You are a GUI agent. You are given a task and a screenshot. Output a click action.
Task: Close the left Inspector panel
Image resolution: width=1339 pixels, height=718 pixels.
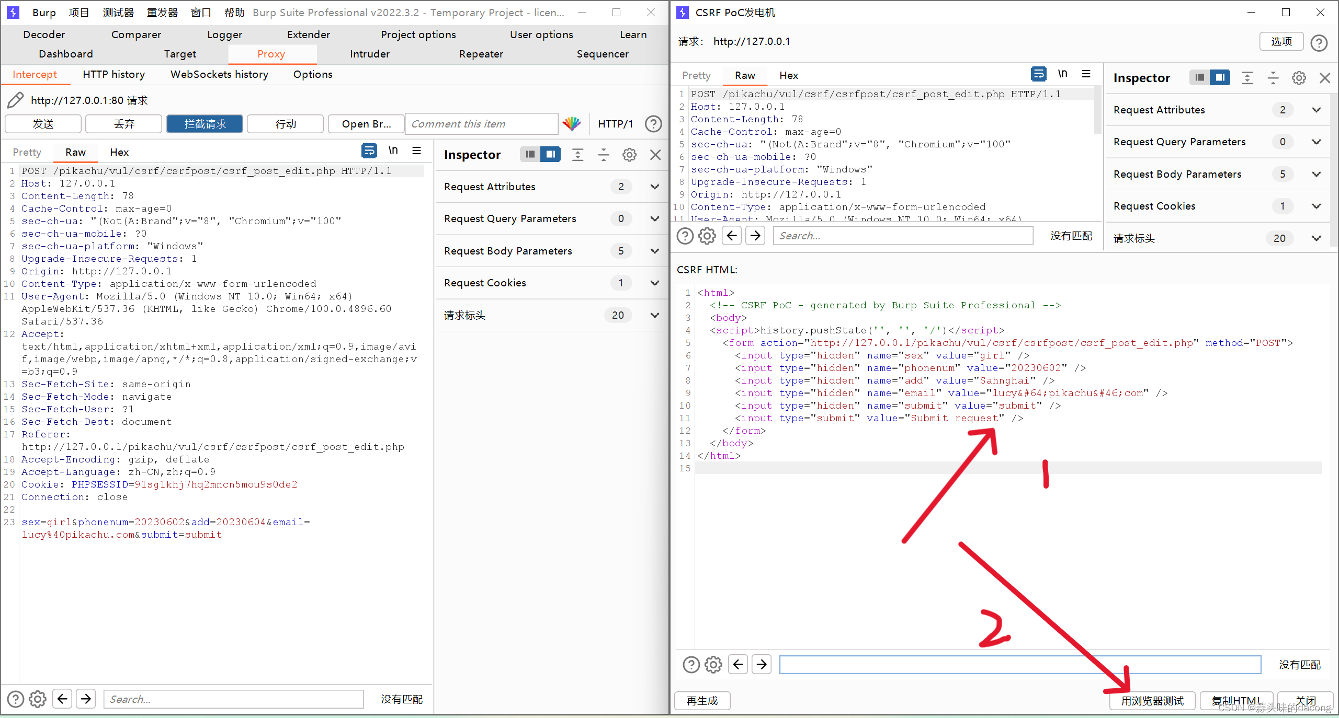(x=655, y=155)
